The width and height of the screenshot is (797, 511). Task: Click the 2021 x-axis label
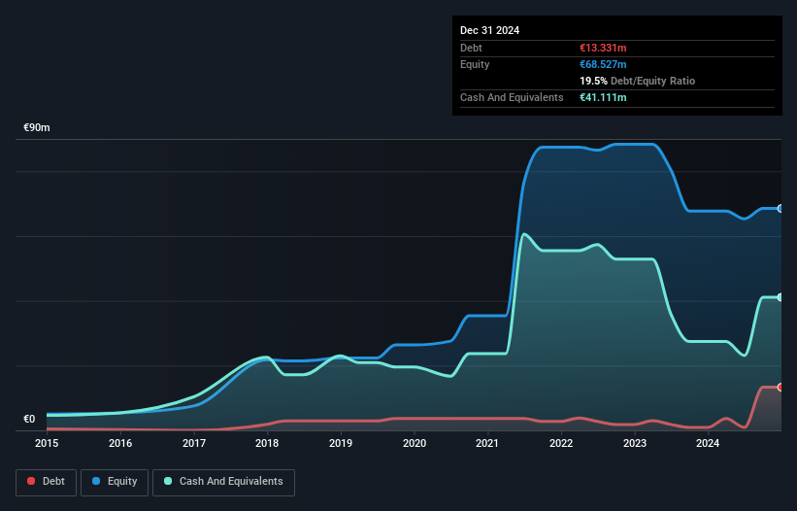pyautogui.click(x=487, y=443)
